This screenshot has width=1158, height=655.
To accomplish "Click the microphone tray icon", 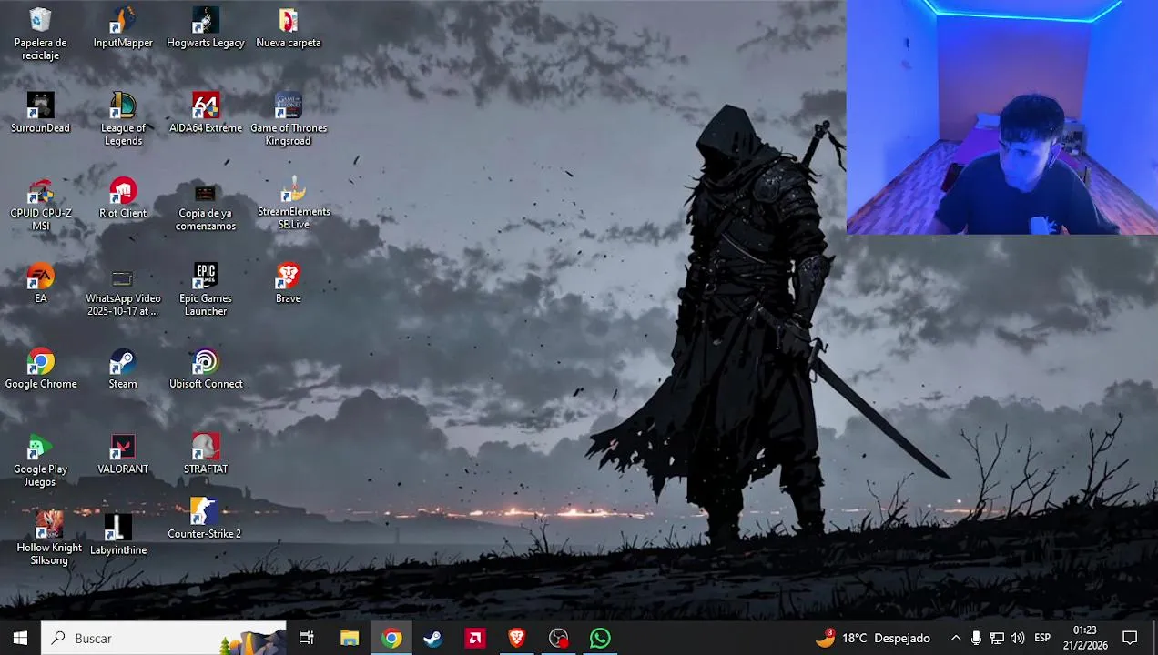I will point(976,639).
